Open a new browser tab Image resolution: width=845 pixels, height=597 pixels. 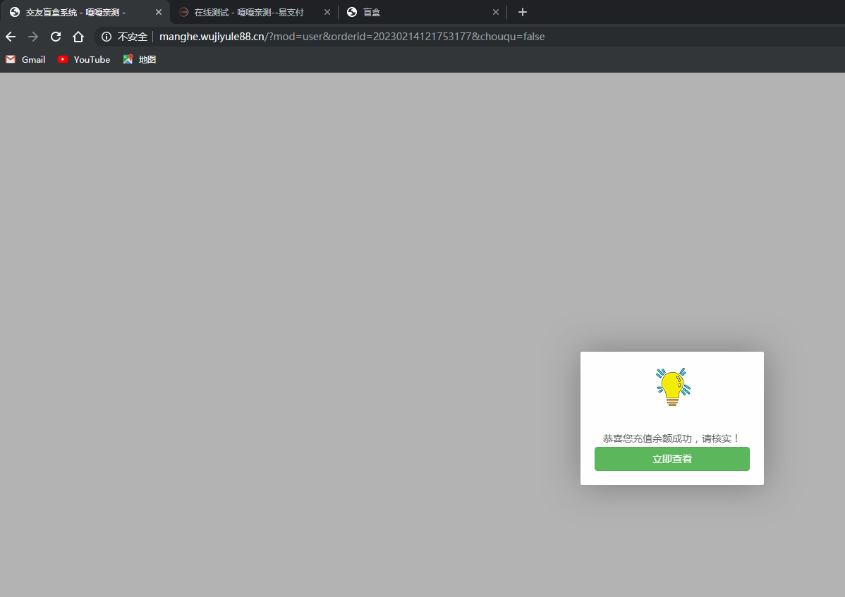[x=522, y=12]
